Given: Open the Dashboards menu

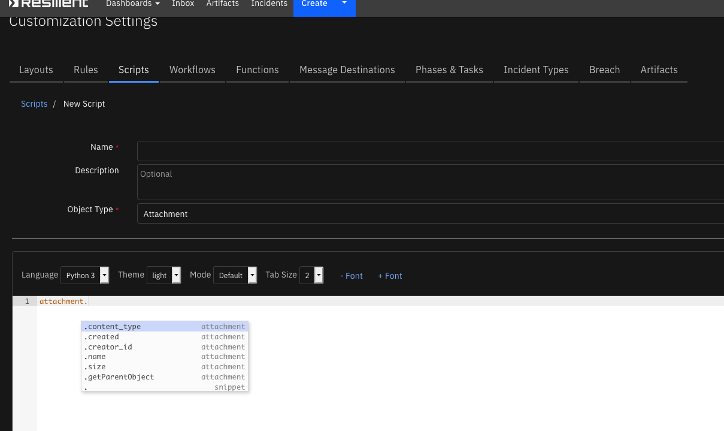Looking at the screenshot, I should 133,4.
